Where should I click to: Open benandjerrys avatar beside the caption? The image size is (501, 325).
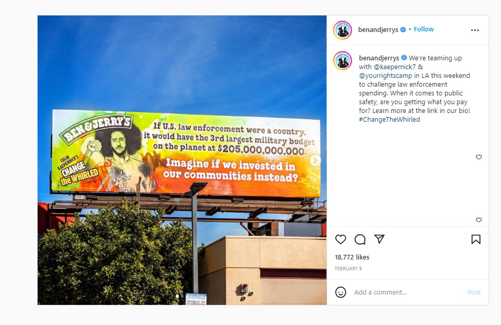pyautogui.click(x=343, y=60)
